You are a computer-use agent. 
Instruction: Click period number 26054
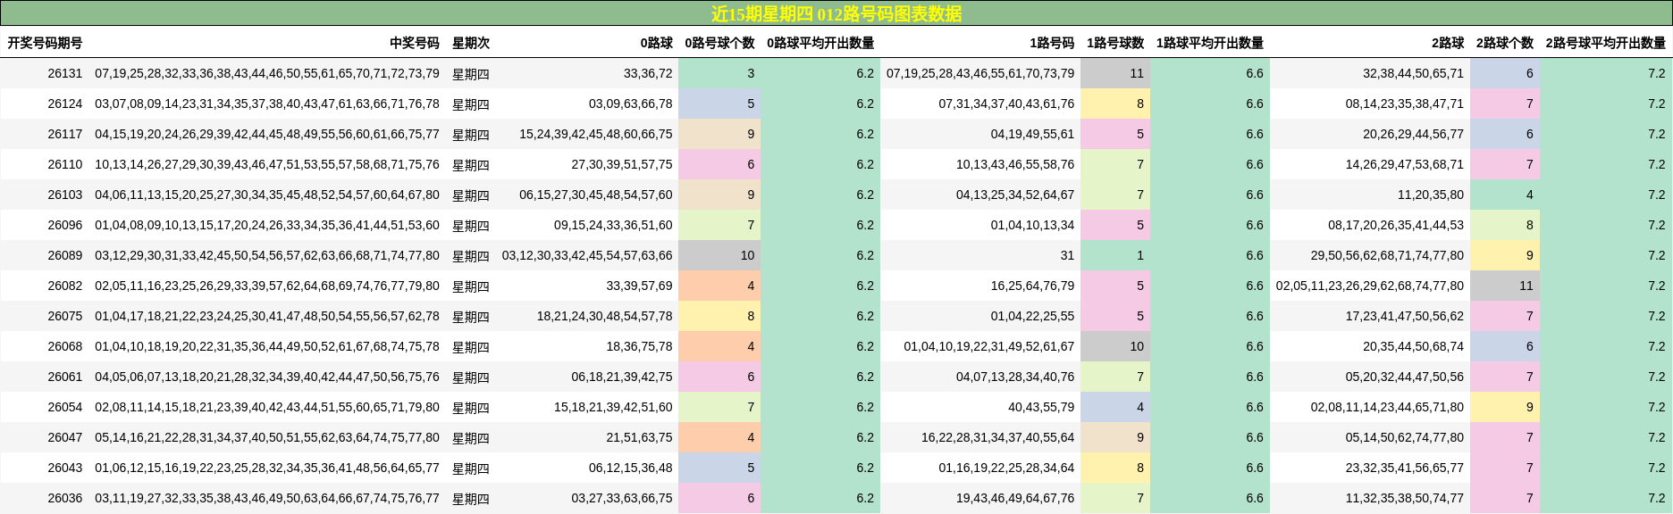point(65,407)
